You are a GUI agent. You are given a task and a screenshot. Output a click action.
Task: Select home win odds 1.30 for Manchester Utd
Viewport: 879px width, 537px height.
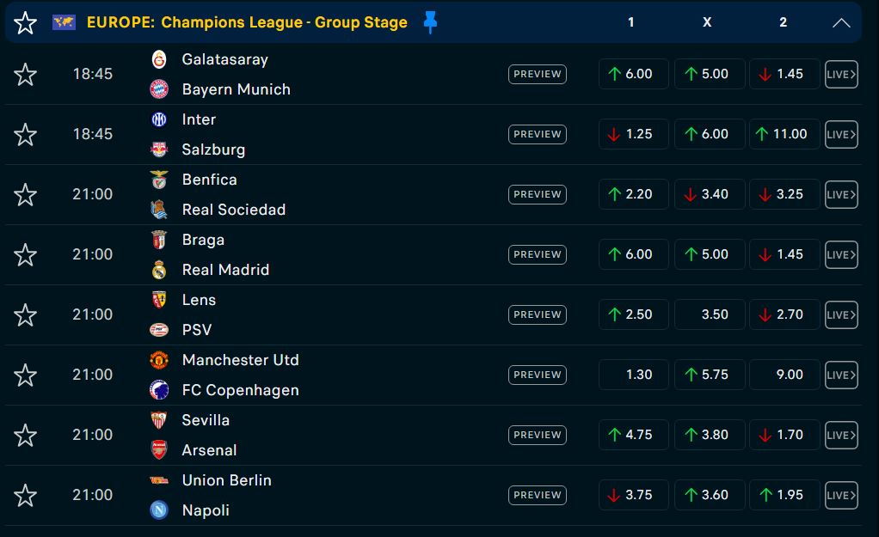point(633,375)
